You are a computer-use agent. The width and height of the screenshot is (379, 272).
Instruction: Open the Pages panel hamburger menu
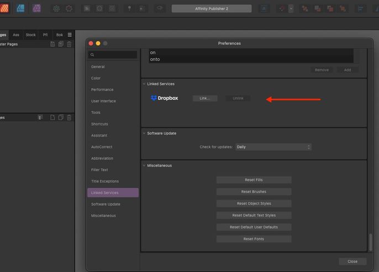(x=70, y=35)
